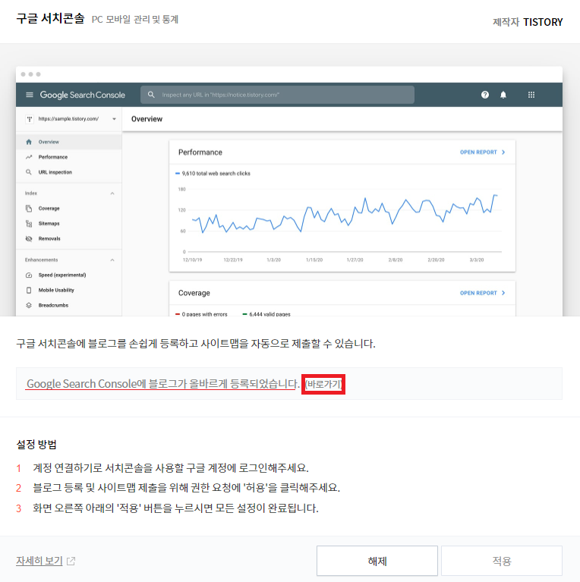The image size is (580, 582).
Task: Click the sitemap tree icon beside Sitemaps
Action: click(x=29, y=223)
